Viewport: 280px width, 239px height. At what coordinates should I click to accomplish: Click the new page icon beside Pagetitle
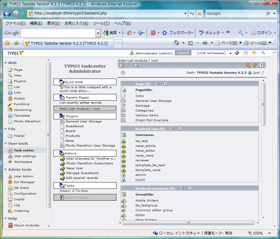(124, 90)
